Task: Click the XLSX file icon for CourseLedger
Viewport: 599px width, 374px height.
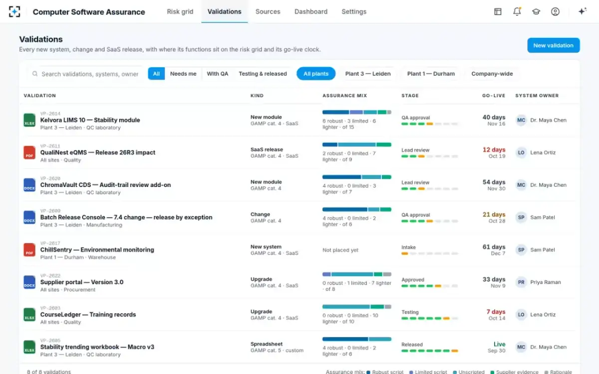Action: 29,315
